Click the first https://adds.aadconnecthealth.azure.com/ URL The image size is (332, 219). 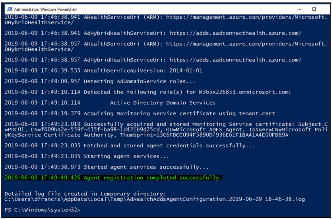235,33
